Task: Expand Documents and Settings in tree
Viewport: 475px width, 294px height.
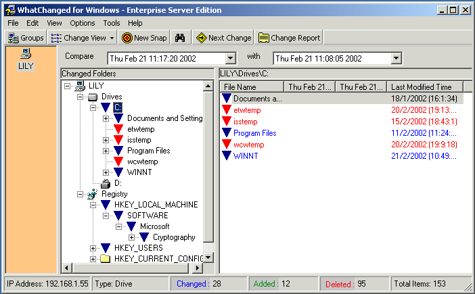Action: (106, 118)
